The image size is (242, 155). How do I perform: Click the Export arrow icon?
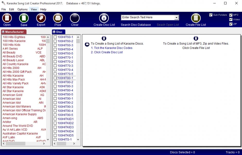(41, 18)
